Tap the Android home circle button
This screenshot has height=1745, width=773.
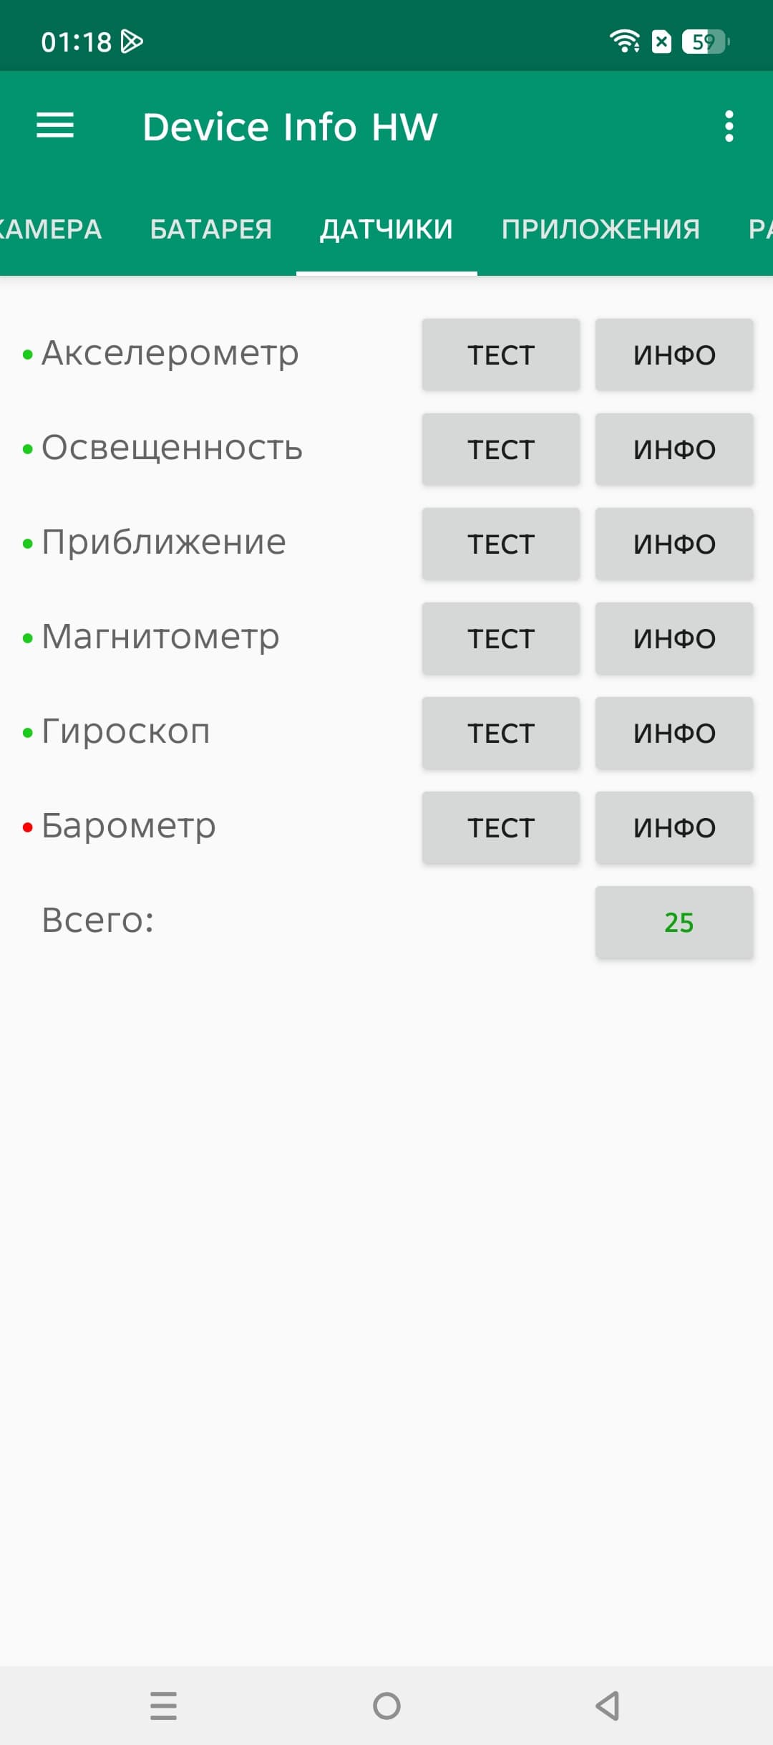[x=386, y=1705]
